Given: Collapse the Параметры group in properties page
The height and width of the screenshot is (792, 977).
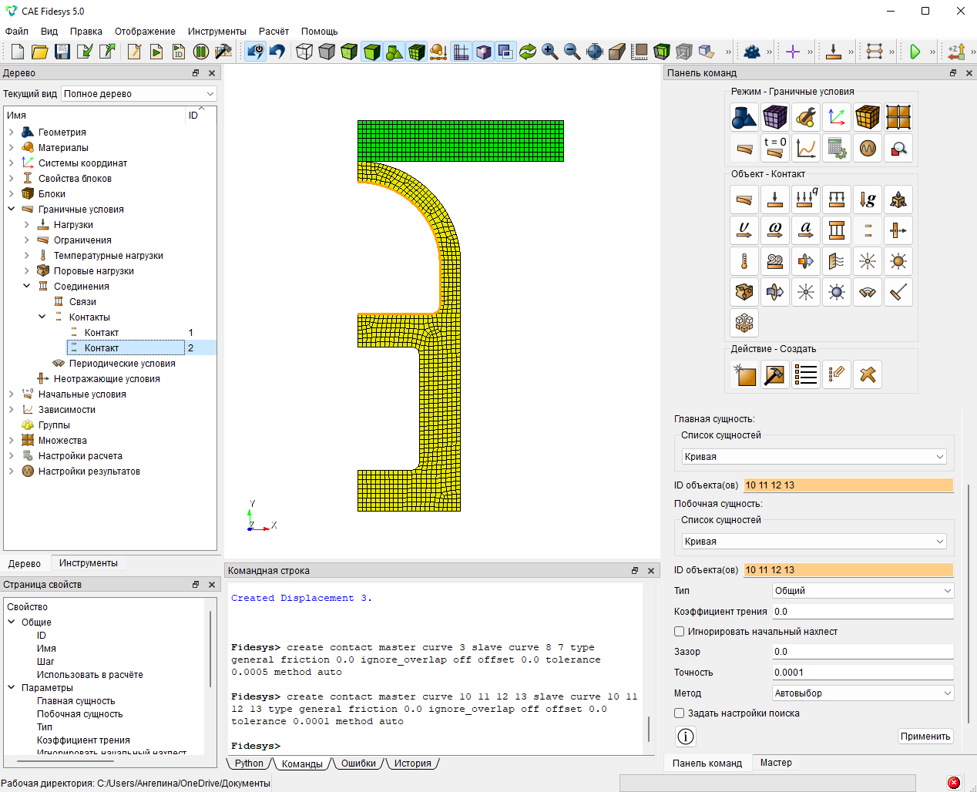Looking at the screenshot, I should point(12,688).
